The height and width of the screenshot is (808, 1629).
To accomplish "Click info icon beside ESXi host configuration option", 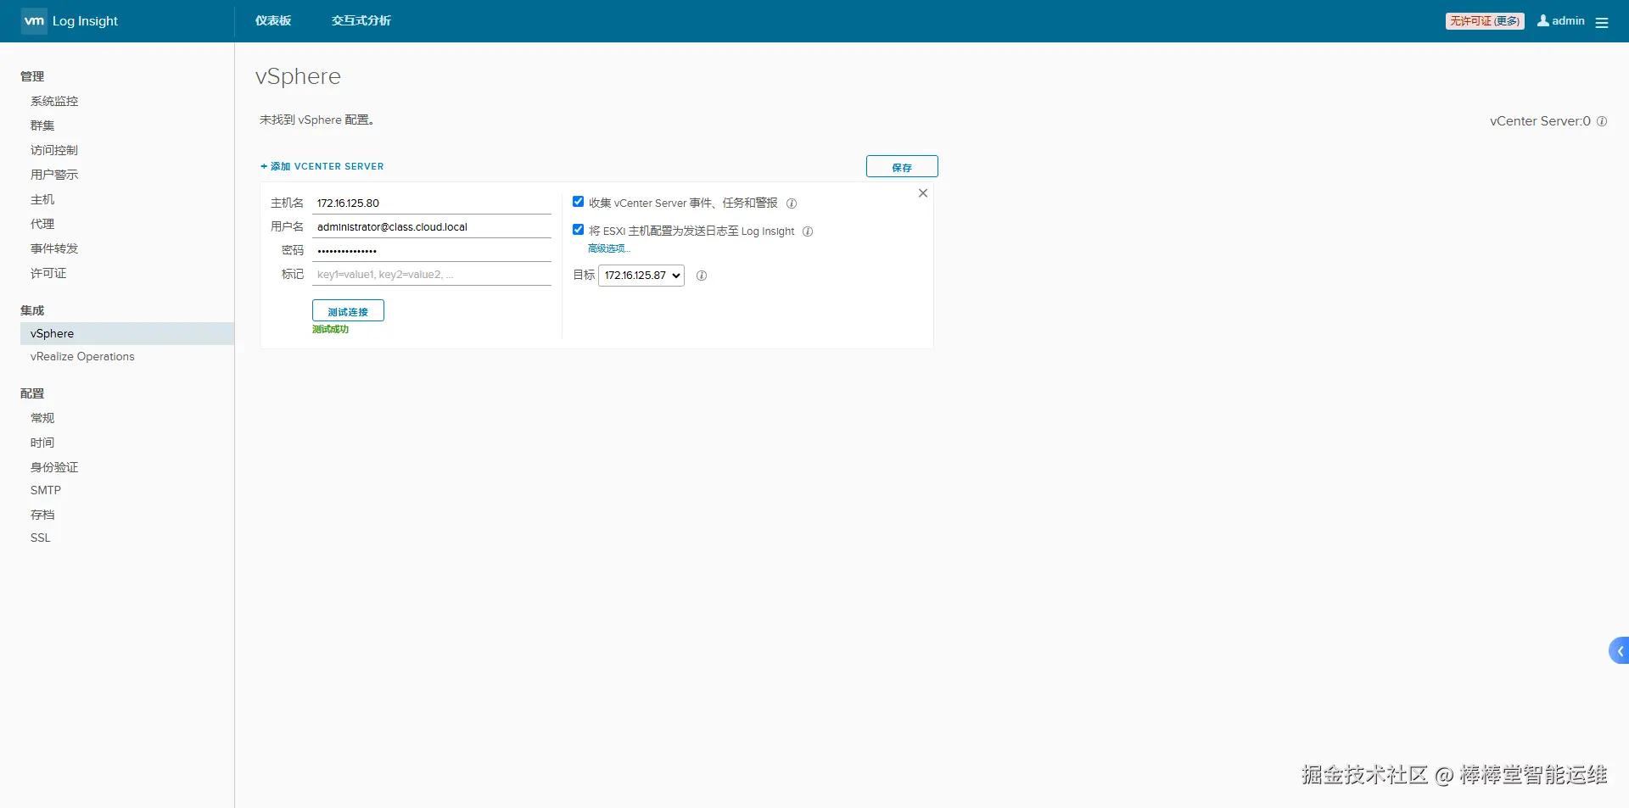I will point(808,231).
